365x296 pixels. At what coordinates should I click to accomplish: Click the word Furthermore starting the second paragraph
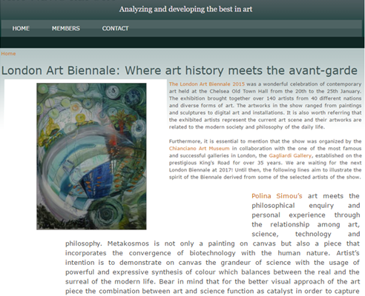click(185, 141)
